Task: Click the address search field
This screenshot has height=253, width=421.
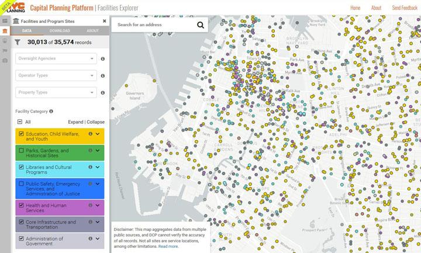Action: [153, 25]
